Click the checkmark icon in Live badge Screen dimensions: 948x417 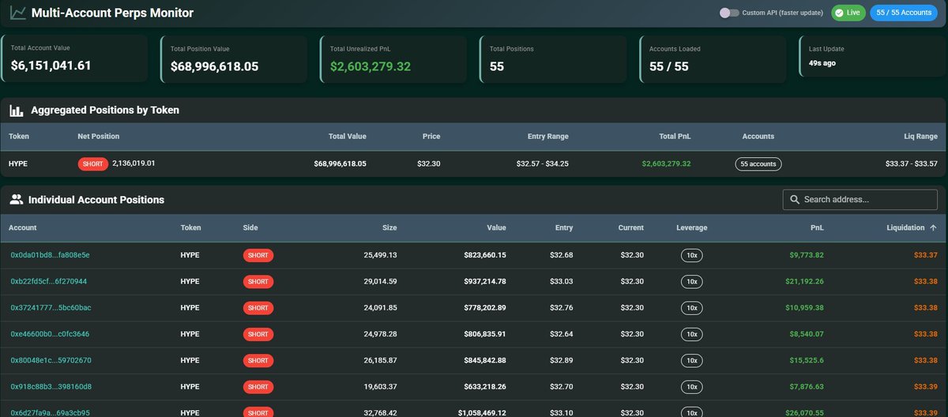coord(840,13)
